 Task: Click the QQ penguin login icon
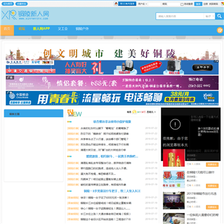pos(116,4)
